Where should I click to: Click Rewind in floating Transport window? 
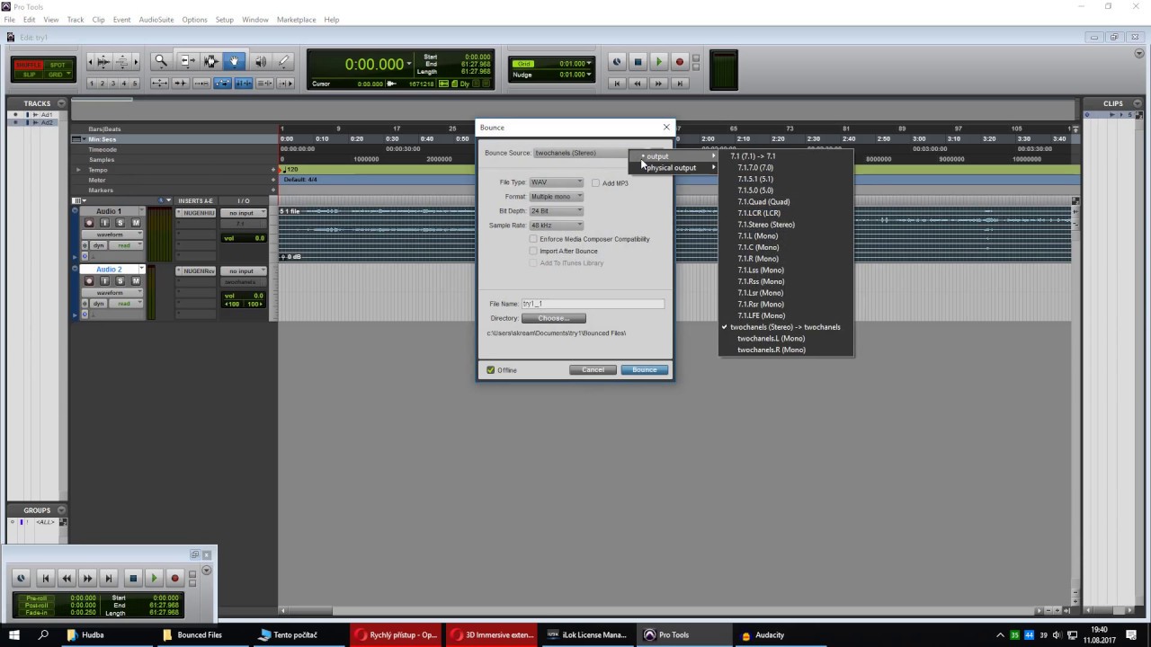[x=66, y=579]
